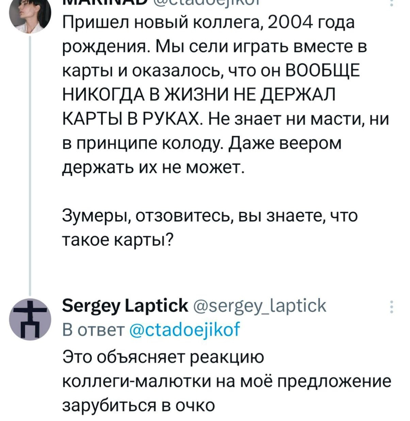
Task: Click the line "коллеги-малютки на моё предложение"
Action: pyautogui.click(x=227, y=381)
